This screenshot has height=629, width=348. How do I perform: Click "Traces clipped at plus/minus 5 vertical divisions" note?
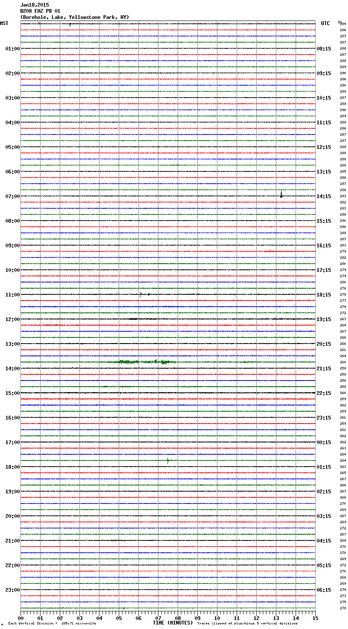(x=247, y=624)
